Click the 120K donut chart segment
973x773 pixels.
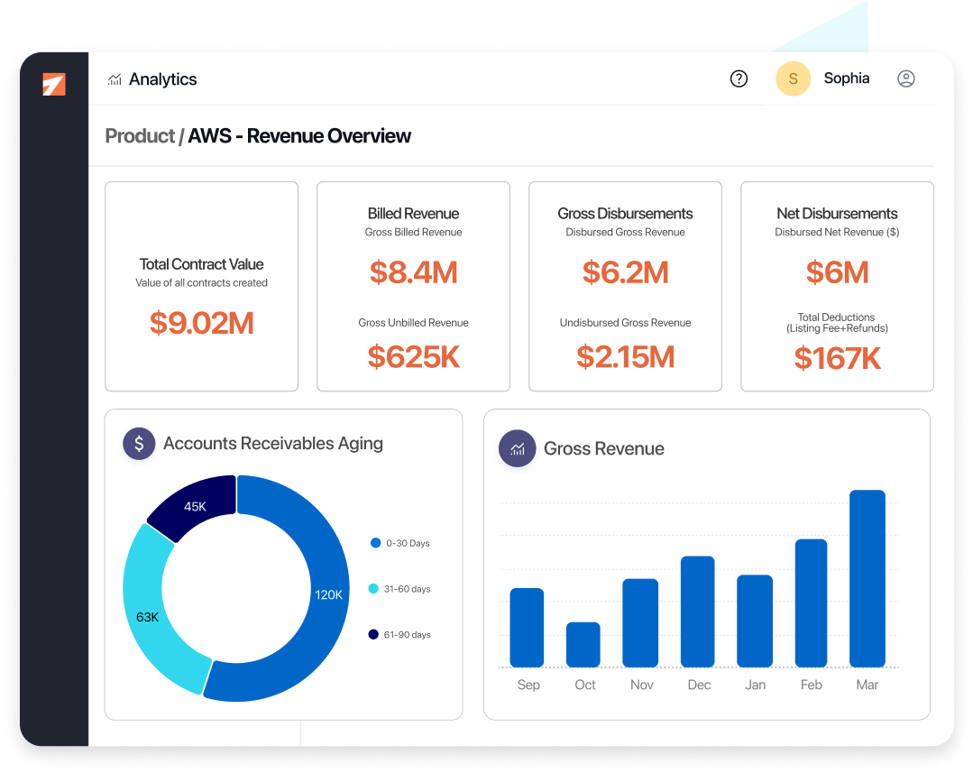pos(328,594)
